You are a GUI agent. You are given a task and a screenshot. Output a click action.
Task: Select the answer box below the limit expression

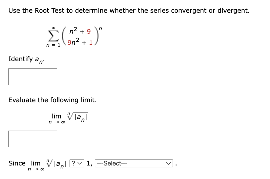[33, 139]
